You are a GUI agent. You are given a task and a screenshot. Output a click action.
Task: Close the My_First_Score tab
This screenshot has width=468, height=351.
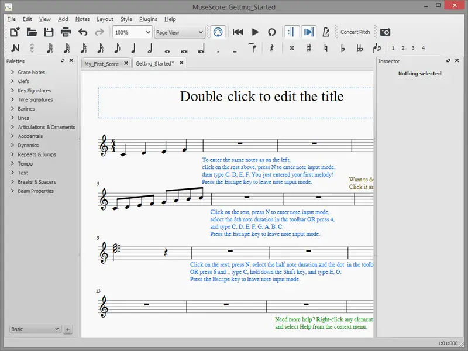126,63
